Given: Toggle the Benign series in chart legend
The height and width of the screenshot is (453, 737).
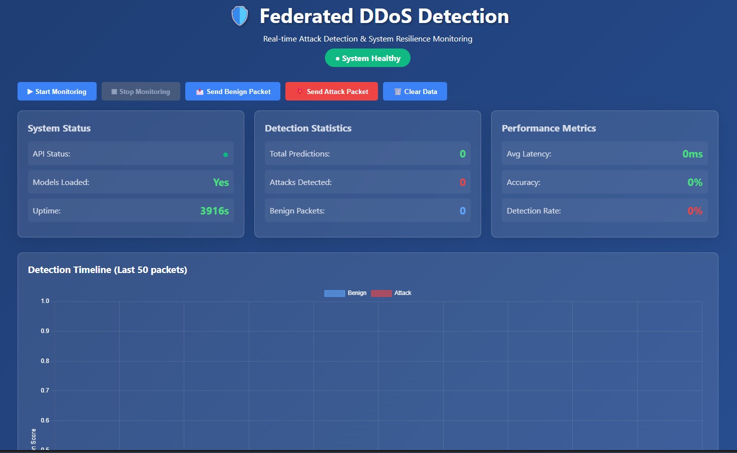Looking at the screenshot, I should (357, 293).
